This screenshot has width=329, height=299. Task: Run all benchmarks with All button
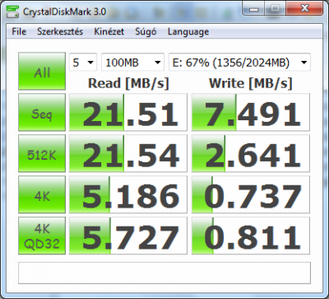click(42, 71)
